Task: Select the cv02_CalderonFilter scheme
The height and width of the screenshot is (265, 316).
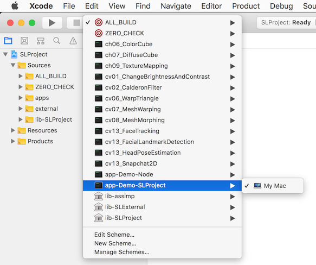Action: (162, 87)
